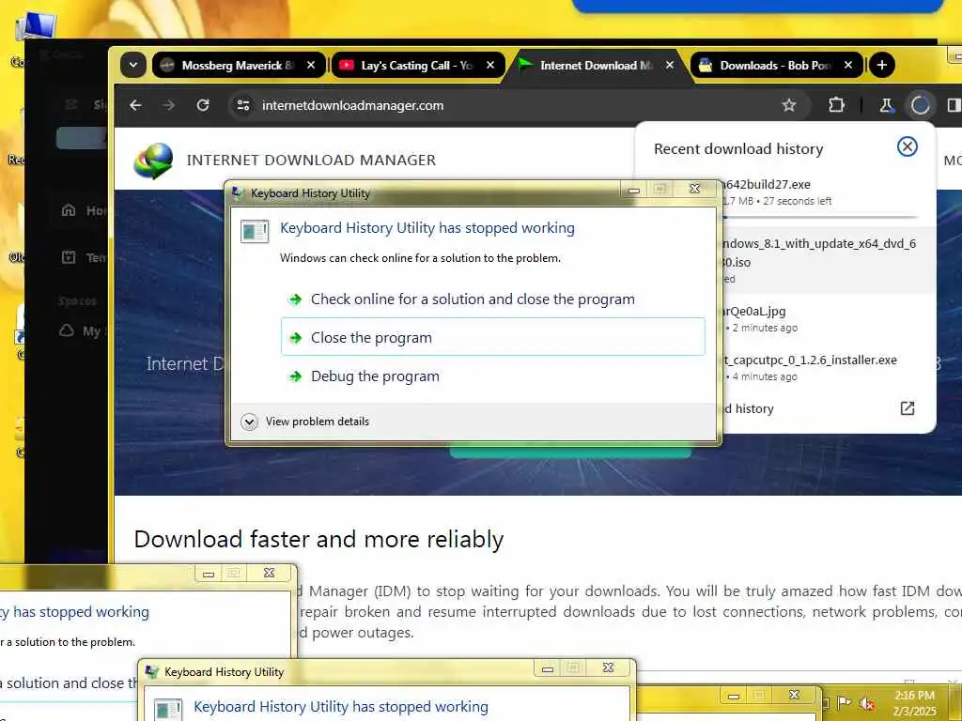
Task: Open the Extensions puzzle icon
Action: [x=836, y=105]
